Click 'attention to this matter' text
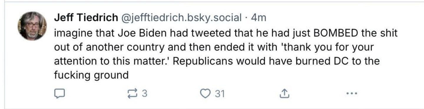This screenshot has width=424, height=109. point(112,61)
